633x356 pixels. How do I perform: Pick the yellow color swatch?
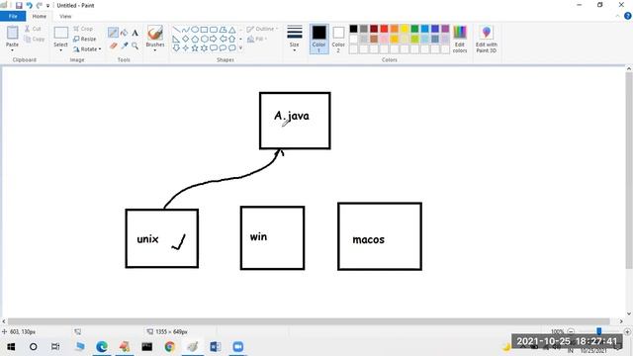(405, 29)
